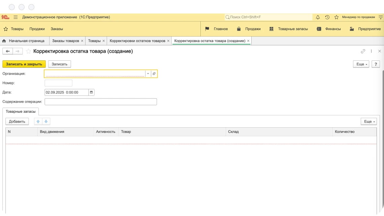Move row down with arrow icon
Screen dimensions: 384x216
[46, 122]
